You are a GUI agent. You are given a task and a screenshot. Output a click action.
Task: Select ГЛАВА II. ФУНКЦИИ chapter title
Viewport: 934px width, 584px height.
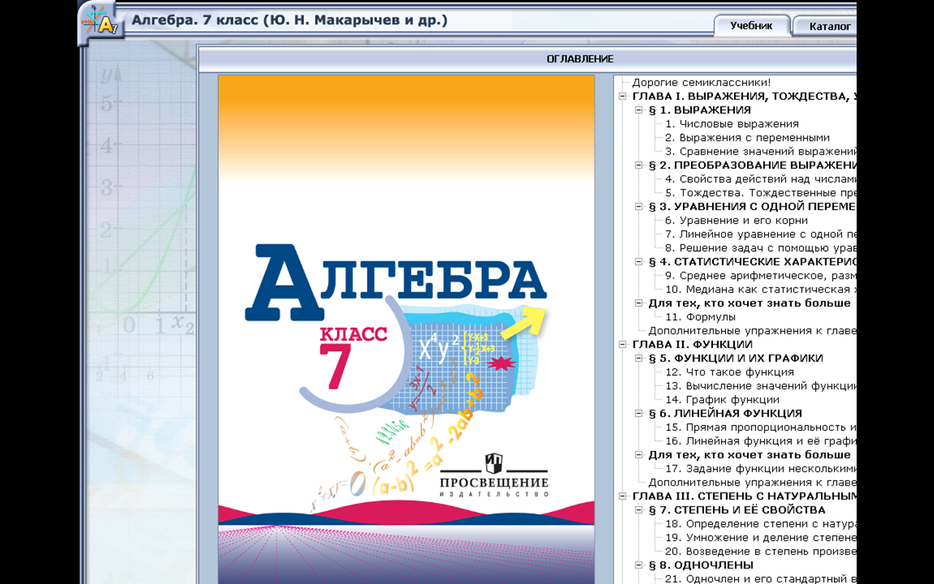(692, 345)
